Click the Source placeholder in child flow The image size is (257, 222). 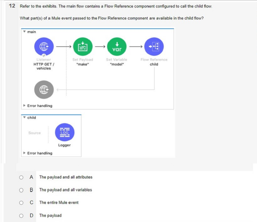coord(34,133)
